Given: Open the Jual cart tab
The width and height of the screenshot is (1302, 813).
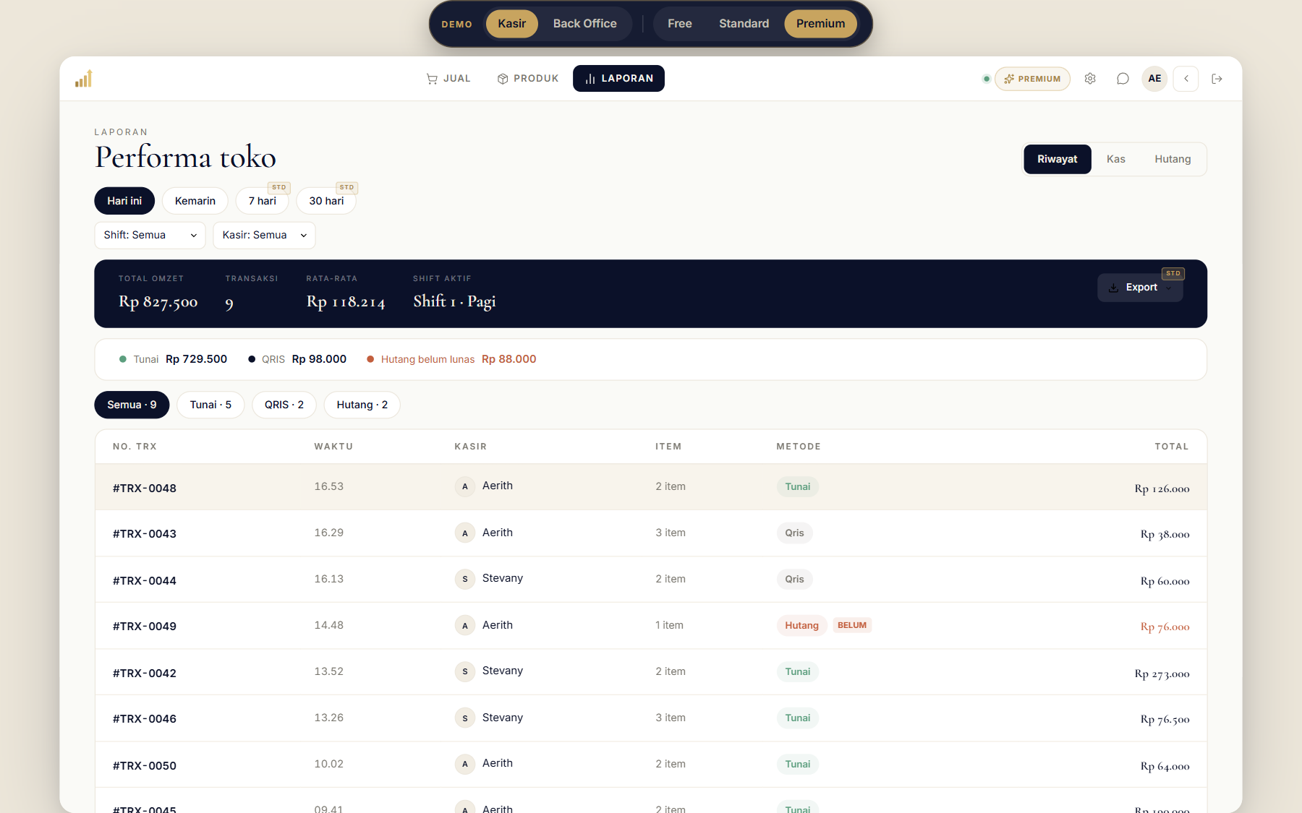Looking at the screenshot, I should (448, 79).
